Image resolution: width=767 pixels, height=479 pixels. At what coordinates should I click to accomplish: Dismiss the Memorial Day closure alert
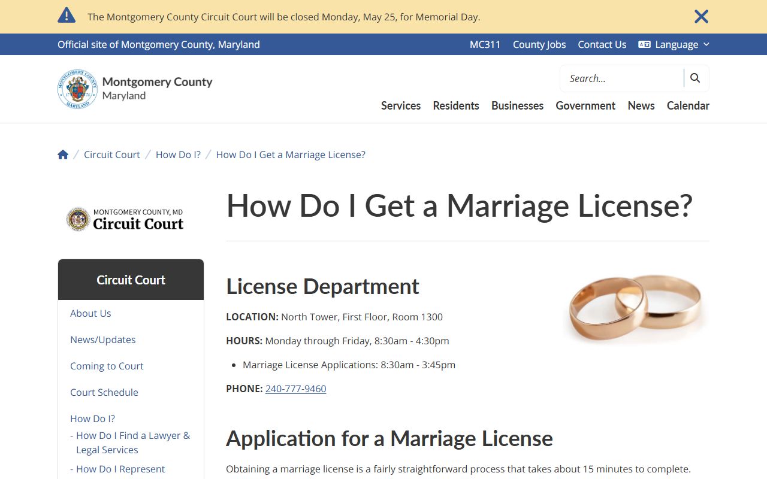tap(701, 16)
